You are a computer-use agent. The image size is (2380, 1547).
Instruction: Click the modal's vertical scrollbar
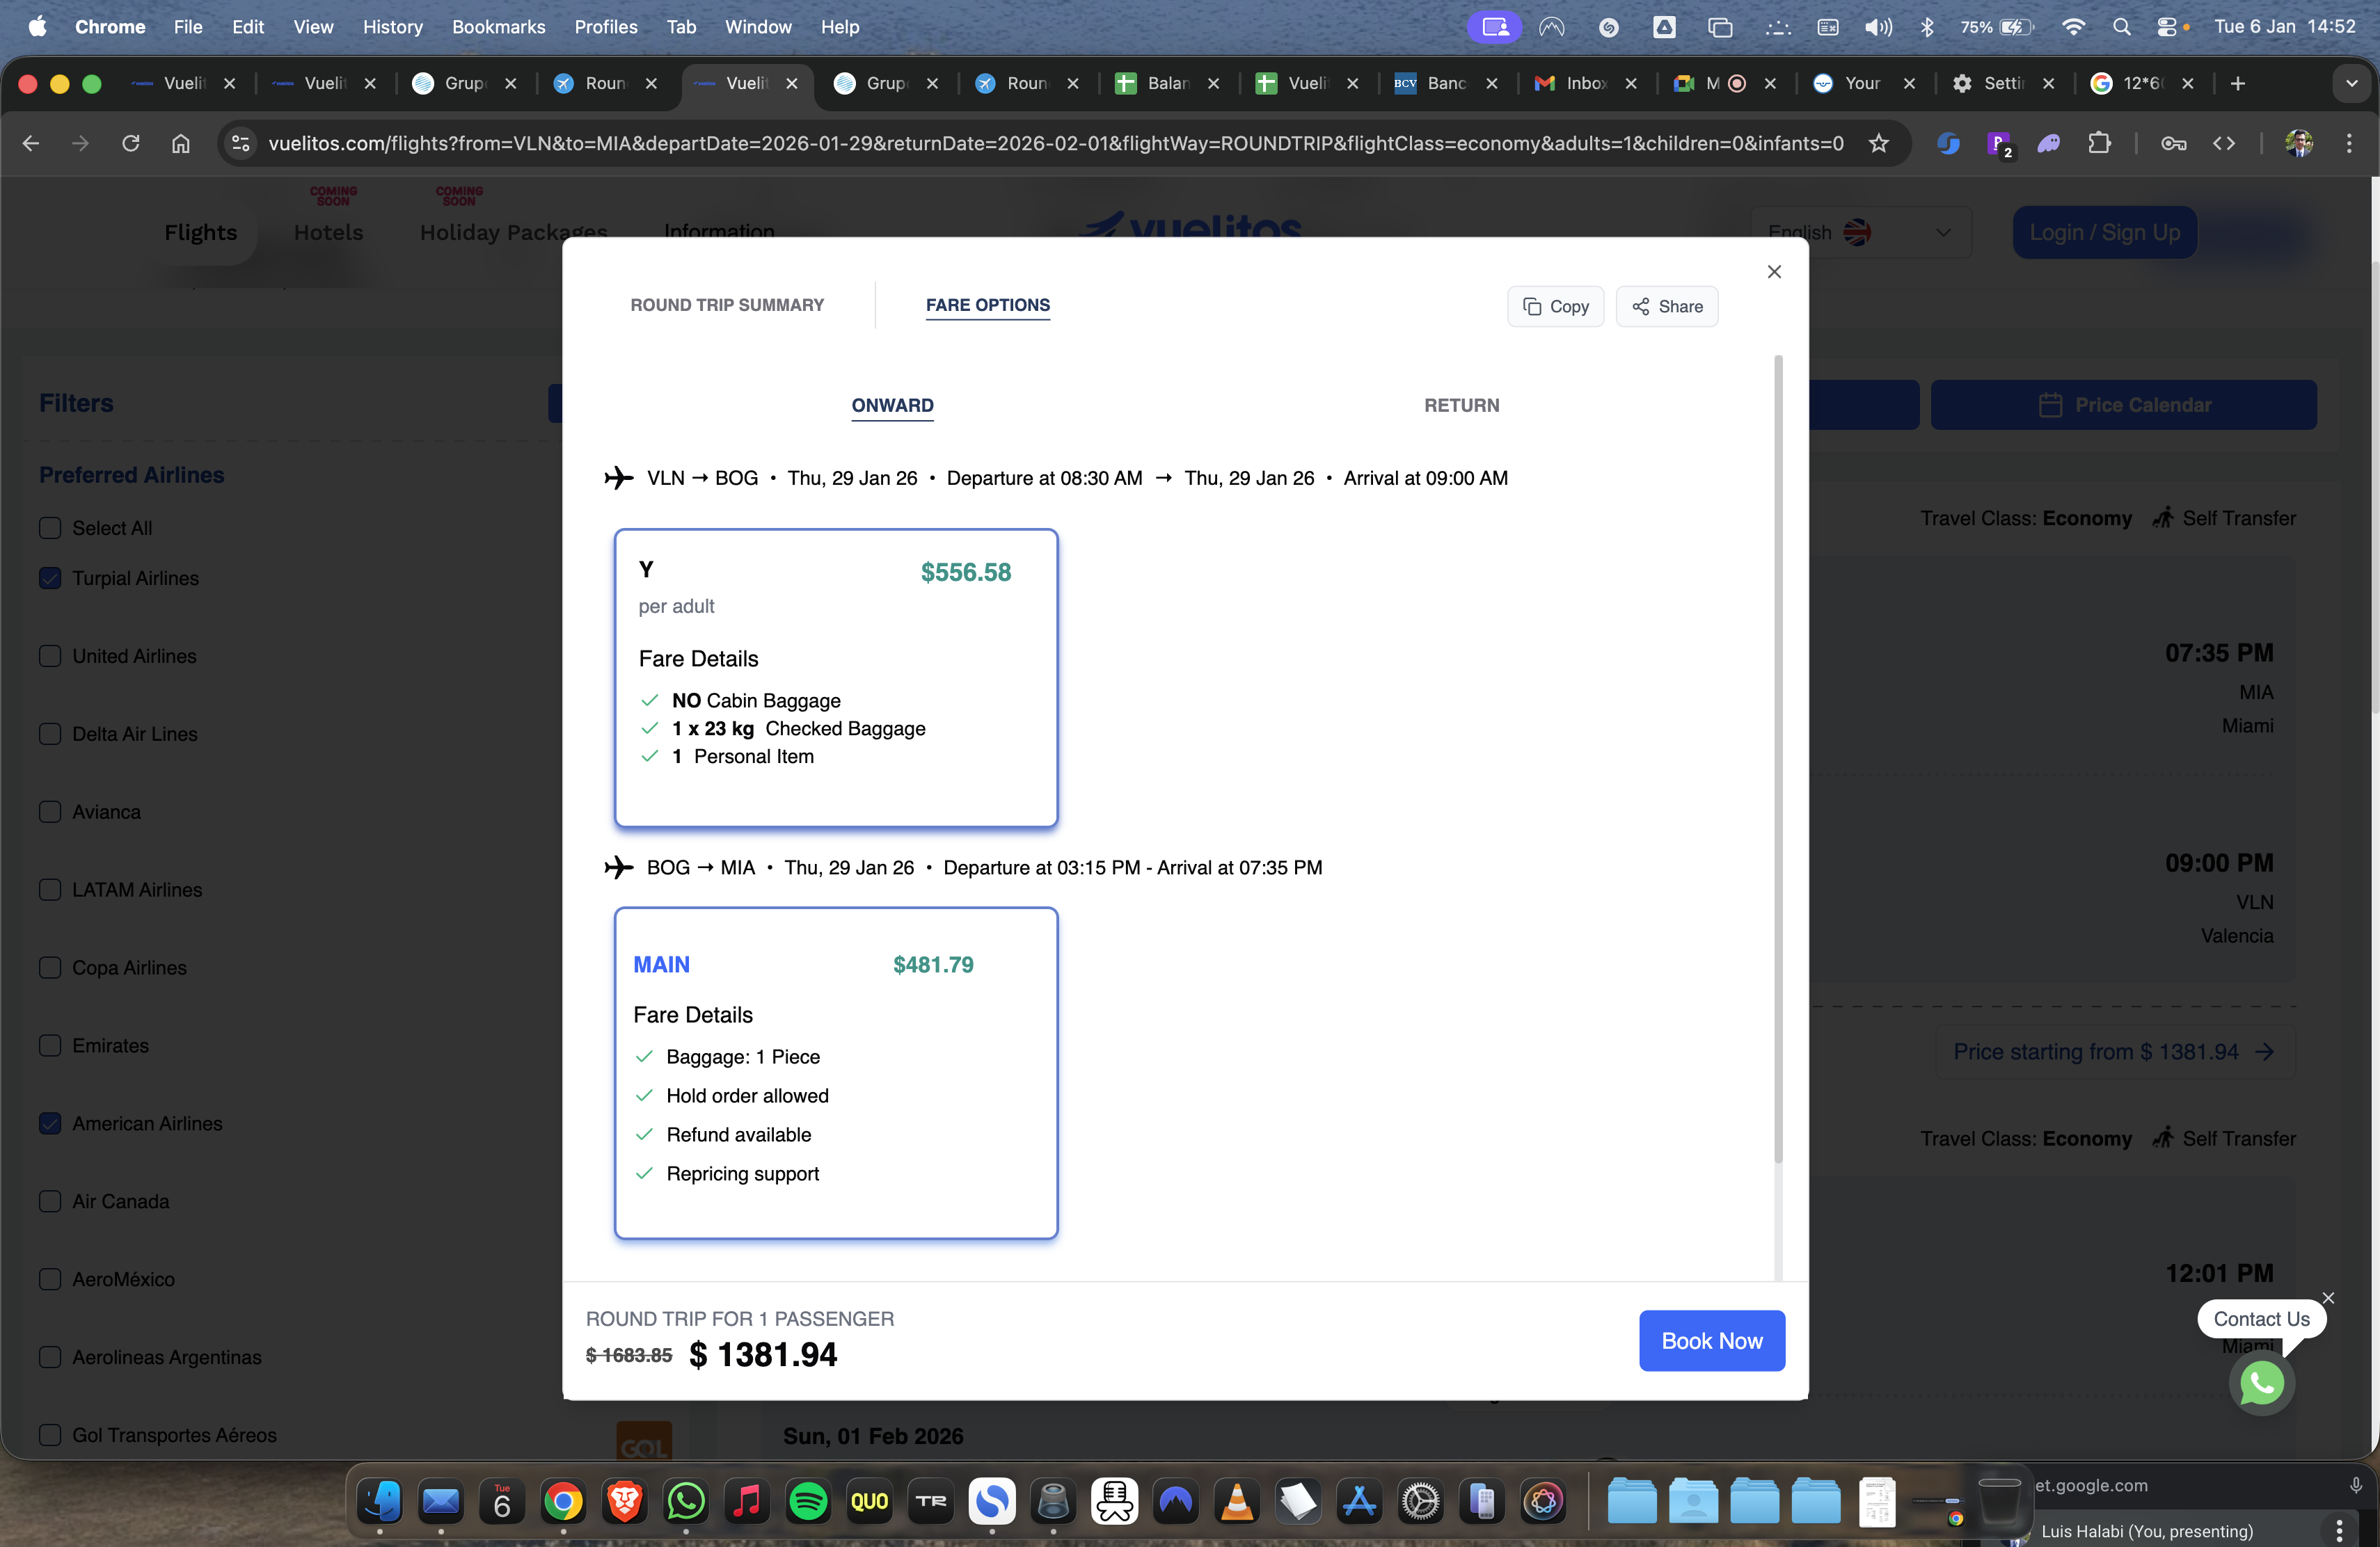pos(1778,760)
